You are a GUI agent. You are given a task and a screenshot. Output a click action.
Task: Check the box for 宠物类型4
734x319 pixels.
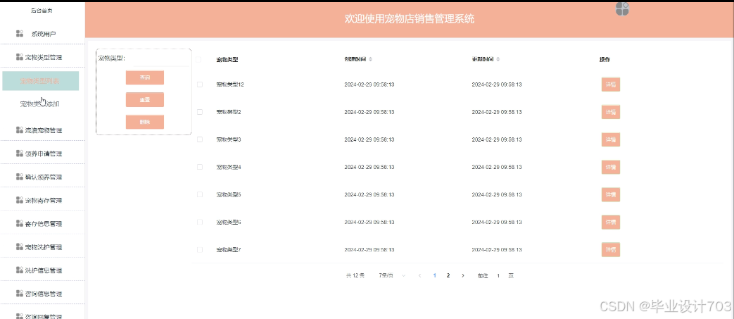point(200,167)
